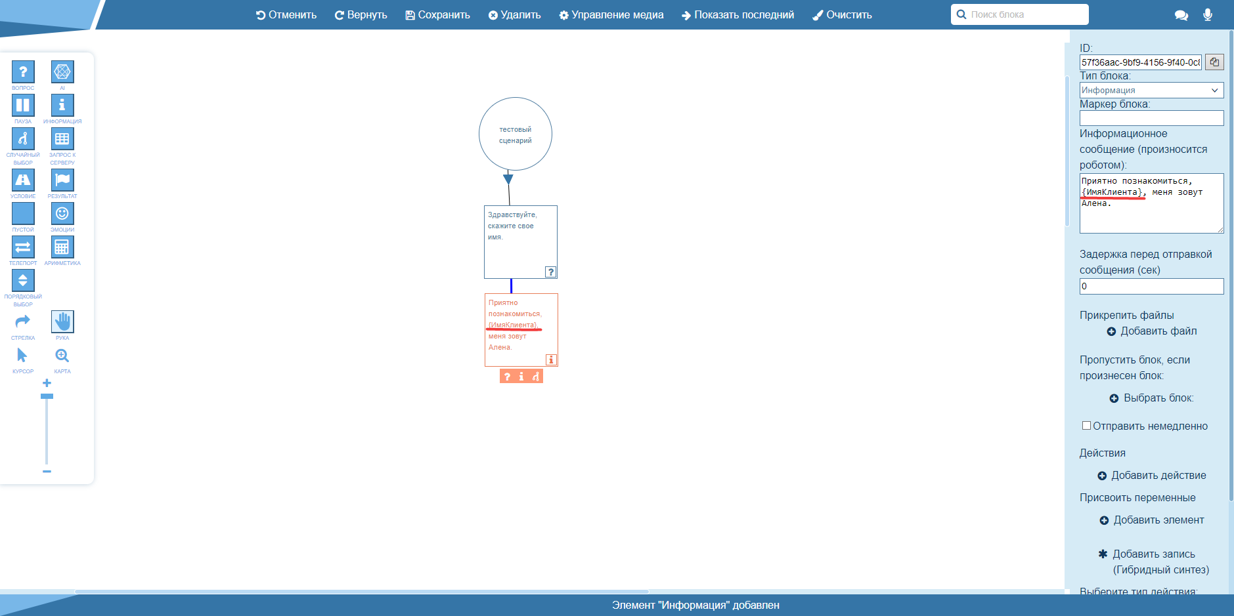Image resolution: width=1234 pixels, height=616 pixels.
Task: Click the microphone icon in header
Action: coord(1207,14)
